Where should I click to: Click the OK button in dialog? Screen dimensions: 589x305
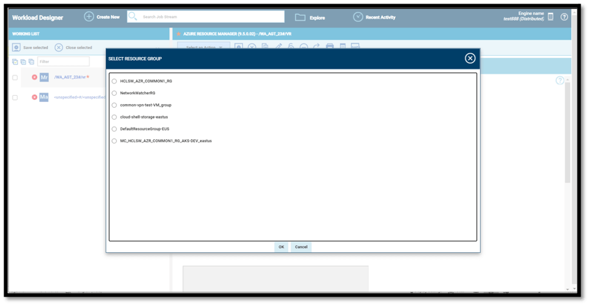click(281, 247)
